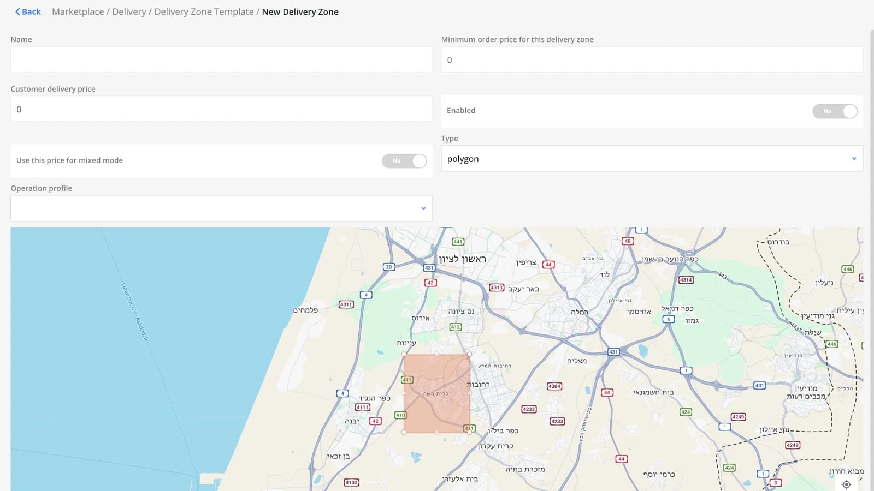Toggle Use this price for mixed mode
This screenshot has height=491, width=874.
(404, 161)
